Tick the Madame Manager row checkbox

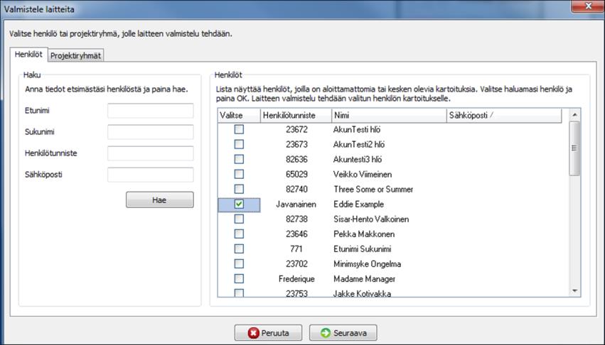(239, 278)
